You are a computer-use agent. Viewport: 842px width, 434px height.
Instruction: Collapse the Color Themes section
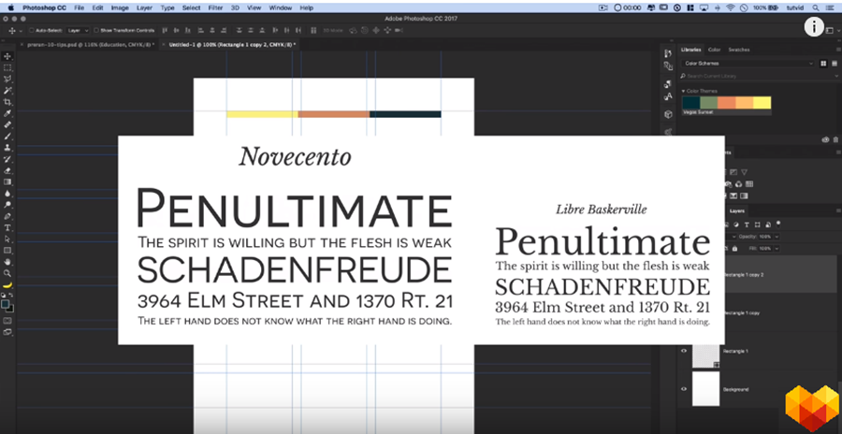click(x=683, y=91)
